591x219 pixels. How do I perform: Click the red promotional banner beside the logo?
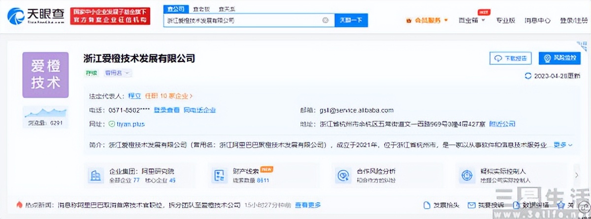pyautogui.click(x=110, y=17)
